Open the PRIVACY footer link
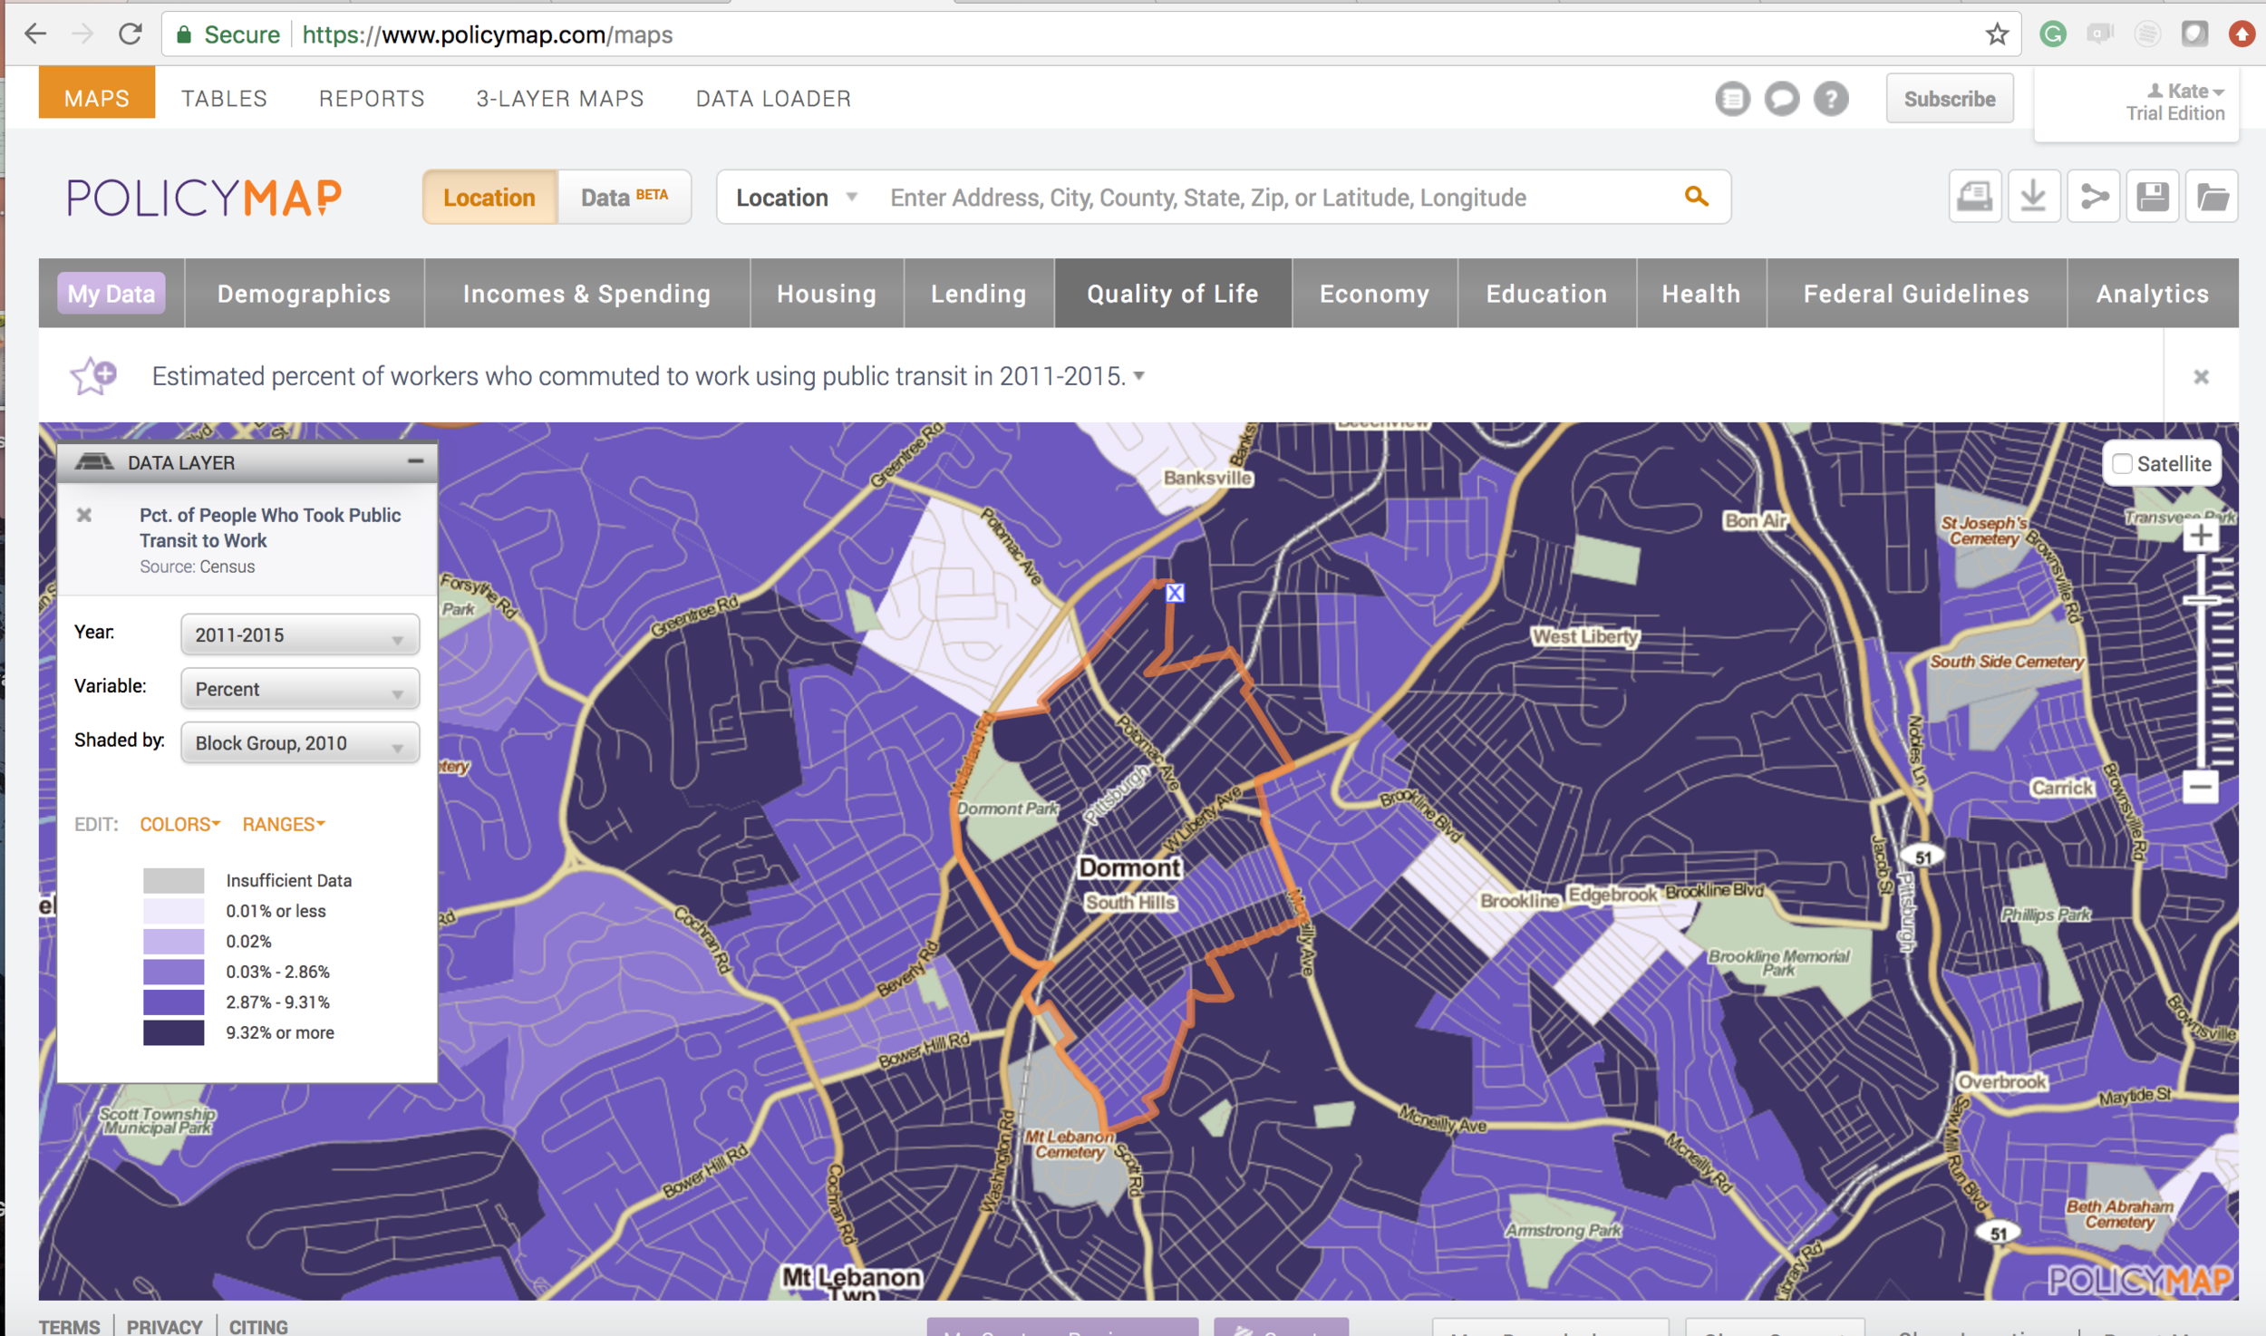2266x1336 pixels. pyautogui.click(x=164, y=1326)
